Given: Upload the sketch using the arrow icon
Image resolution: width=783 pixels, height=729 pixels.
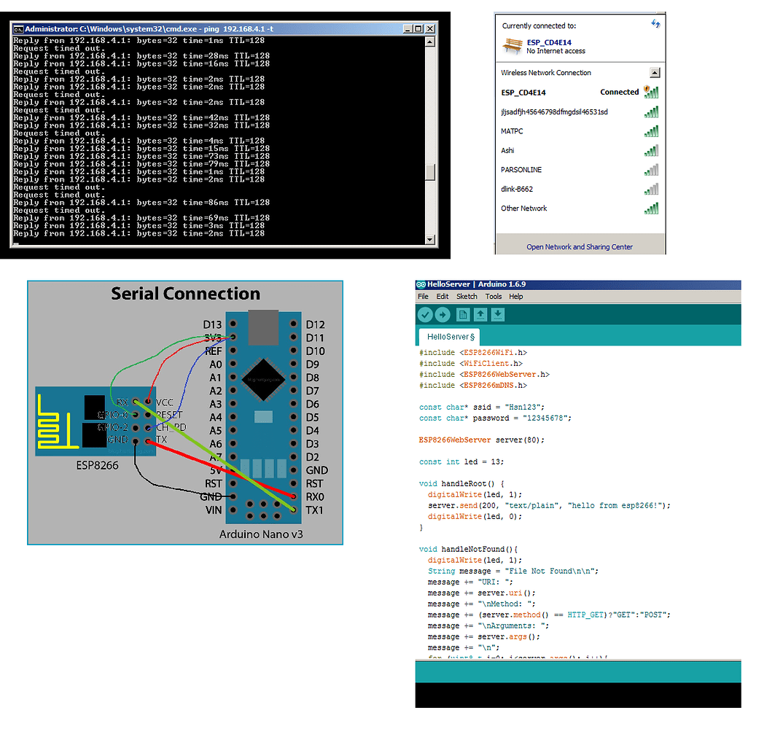Looking at the screenshot, I should pyautogui.click(x=443, y=314).
